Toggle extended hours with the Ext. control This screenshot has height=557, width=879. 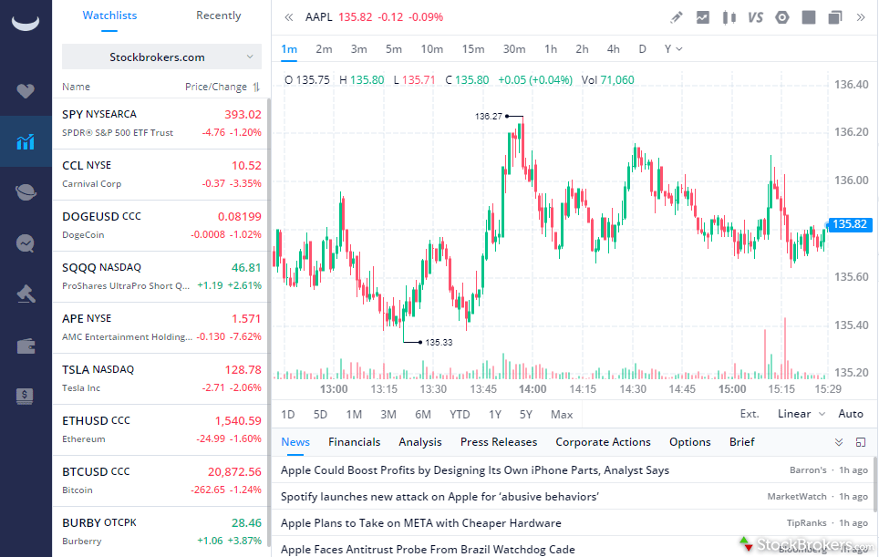[749, 413]
